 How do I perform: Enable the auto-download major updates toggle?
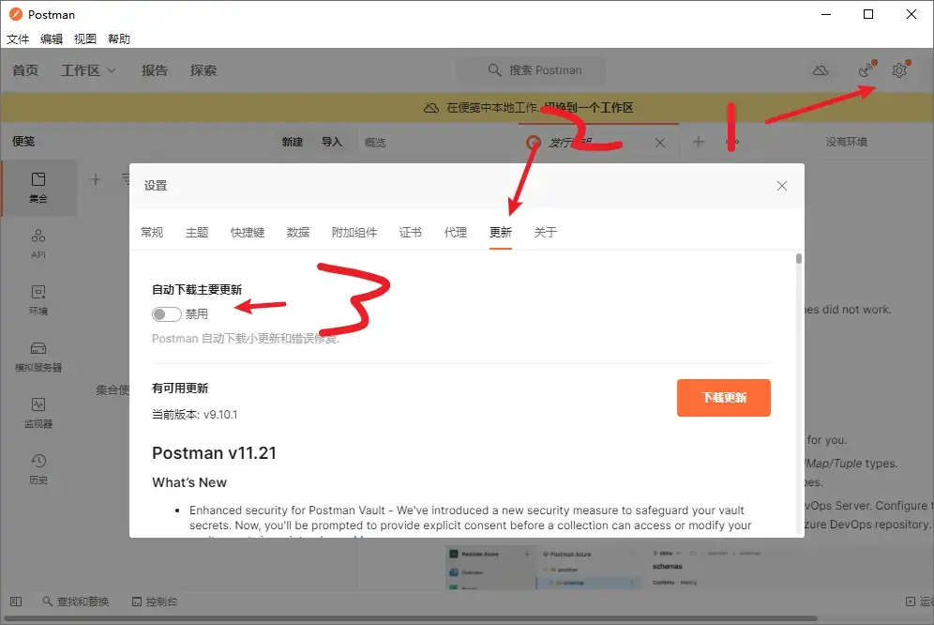[167, 314]
